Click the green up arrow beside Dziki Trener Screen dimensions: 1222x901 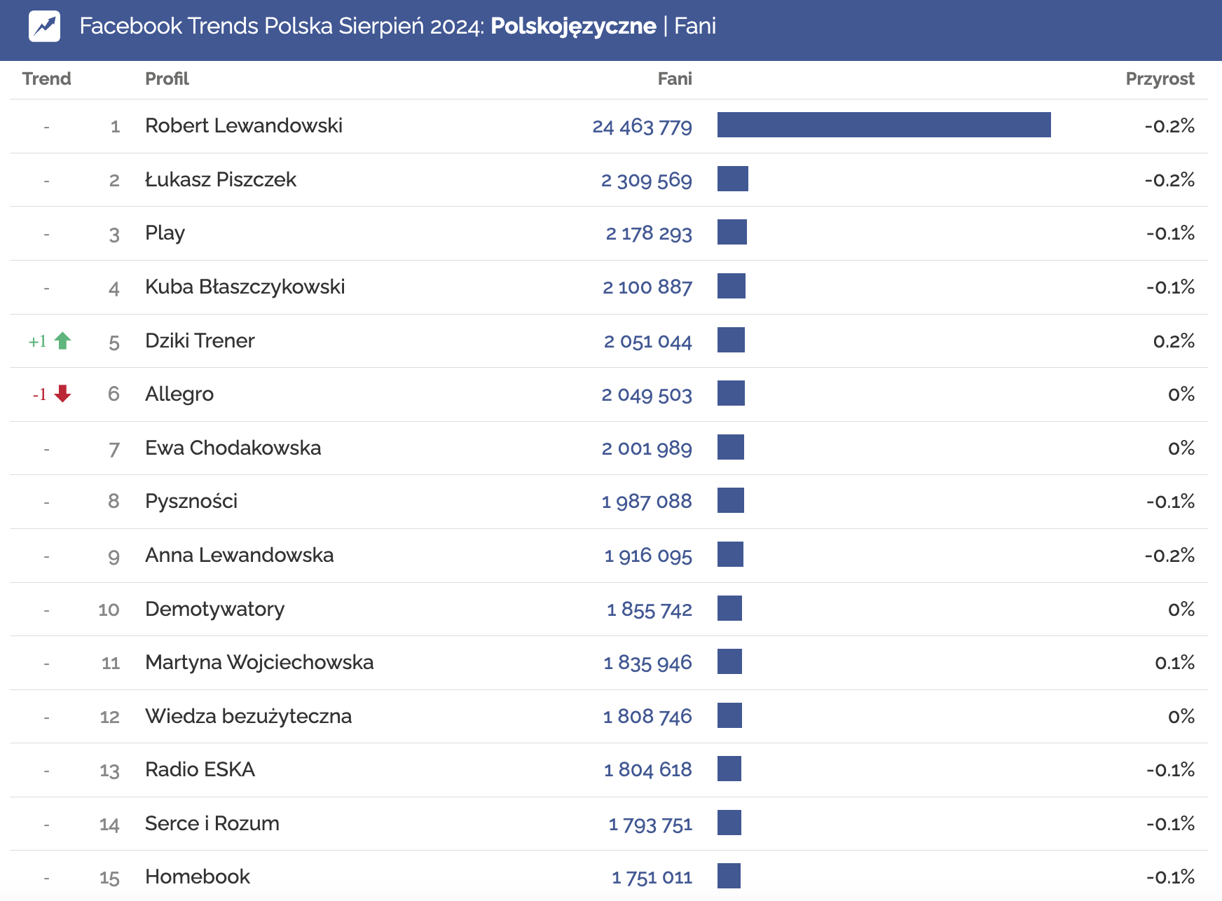point(62,341)
